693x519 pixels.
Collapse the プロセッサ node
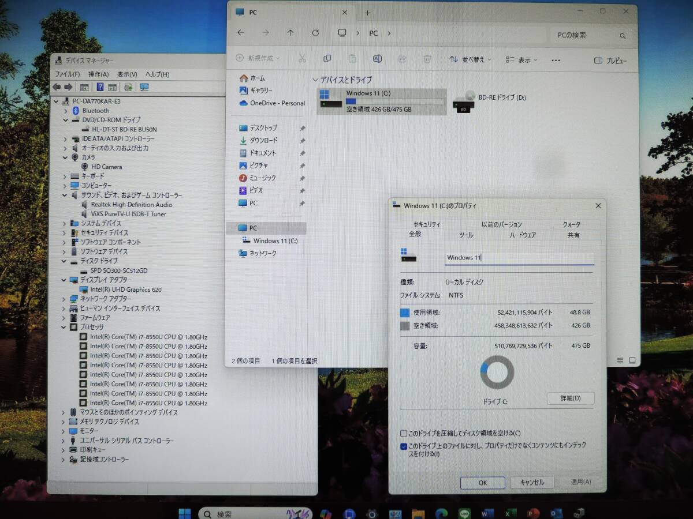[x=64, y=327]
